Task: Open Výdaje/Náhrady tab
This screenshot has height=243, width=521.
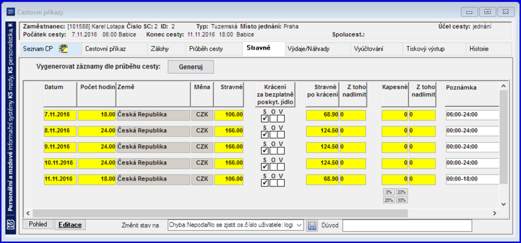Action: [x=318, y=49]
